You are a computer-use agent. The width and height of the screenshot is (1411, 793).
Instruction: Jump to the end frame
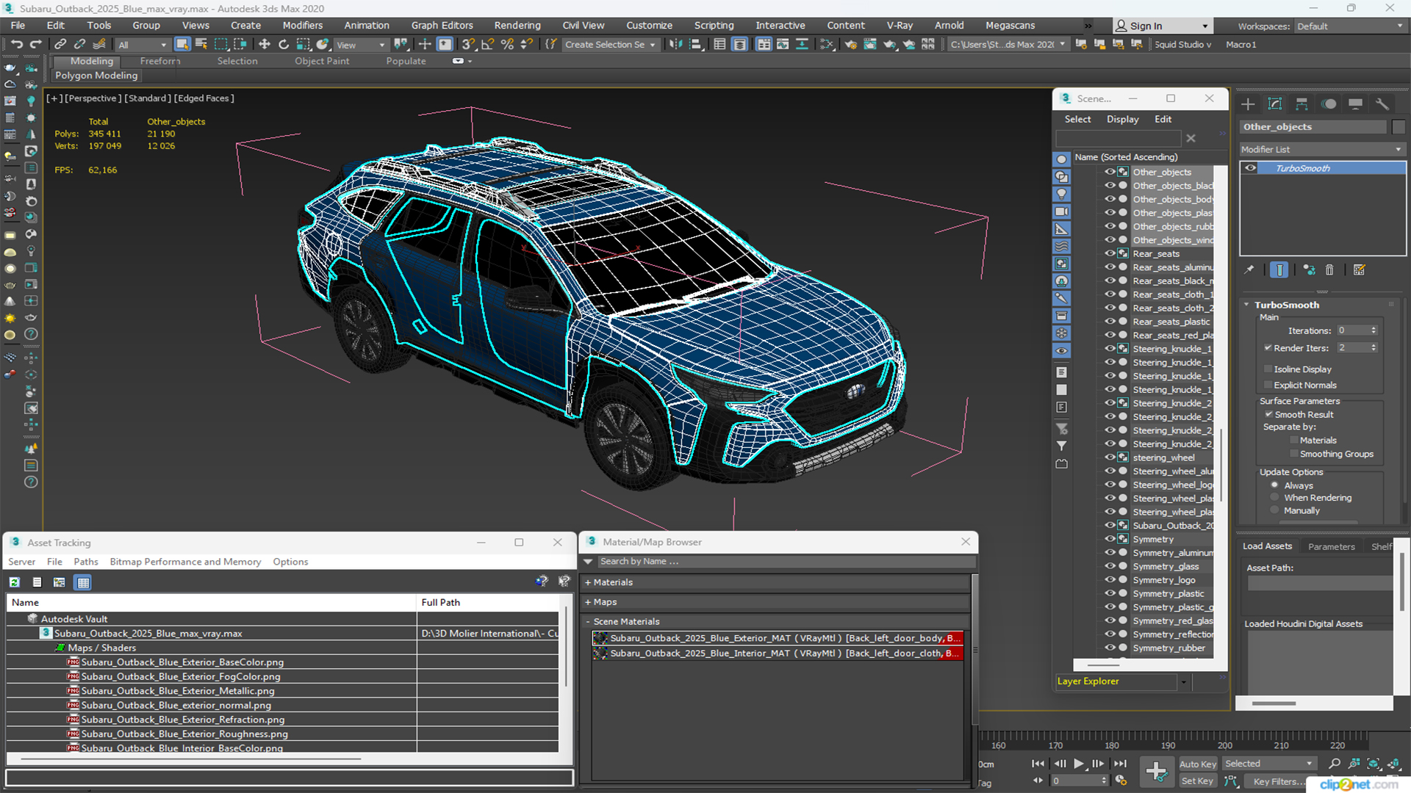1120,764
